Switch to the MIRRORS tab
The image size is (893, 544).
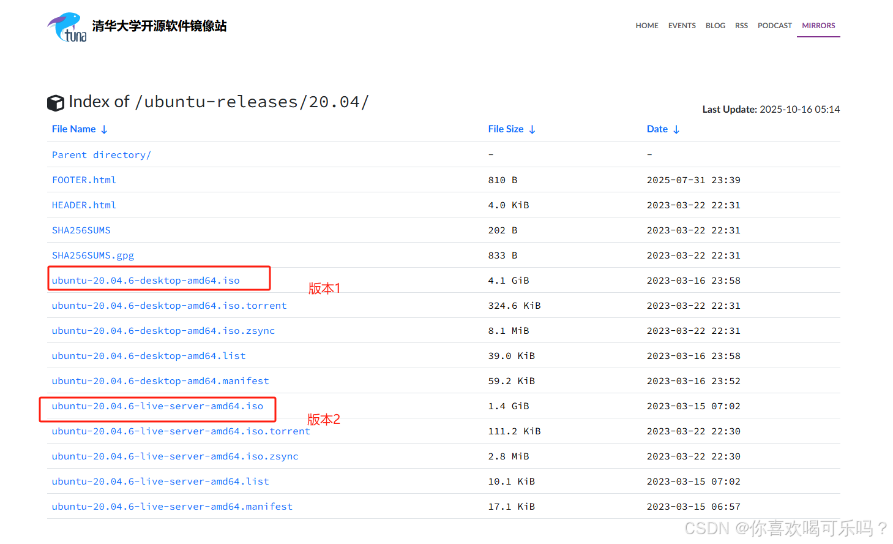pos(818,26)
